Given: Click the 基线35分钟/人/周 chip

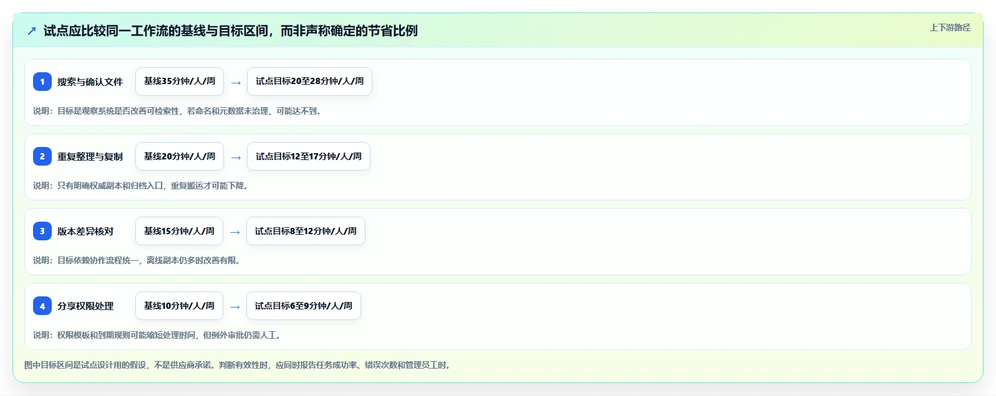Looking at the screenshot, I should [180, 82].
